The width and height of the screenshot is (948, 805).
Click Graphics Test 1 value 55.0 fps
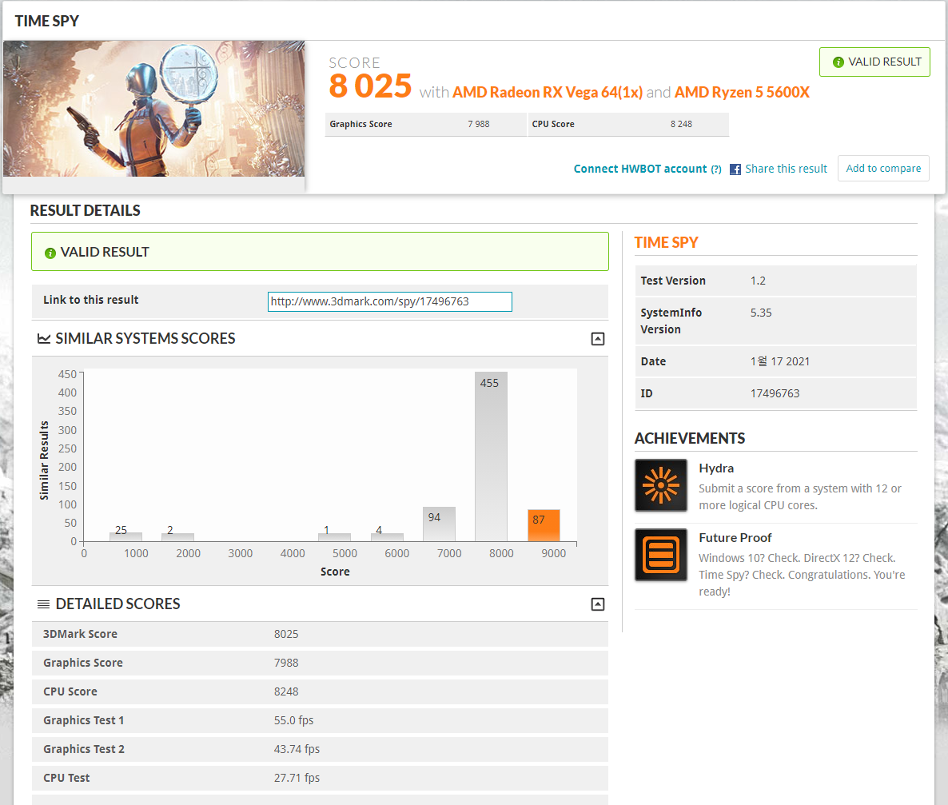click(x=294, y=720)
